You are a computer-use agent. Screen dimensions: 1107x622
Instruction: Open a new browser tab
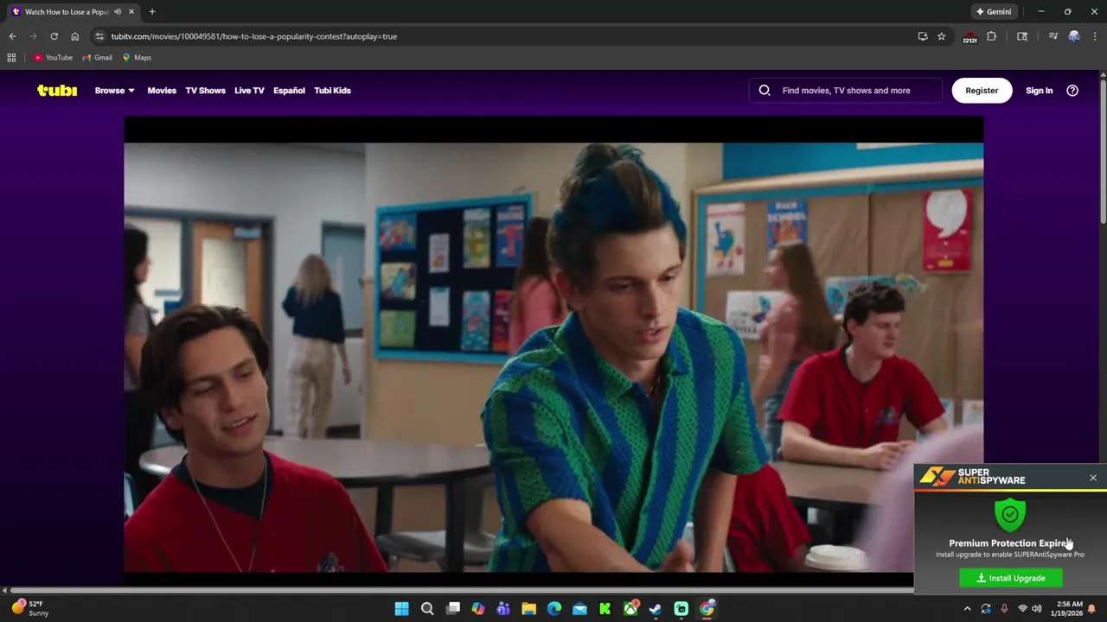point(152,12)
